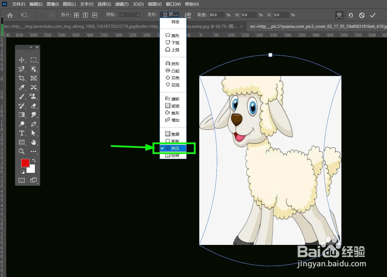This screenshot has width=387, height=277.
Task: Choose 扇形 warp style
Action: (173, 36)
